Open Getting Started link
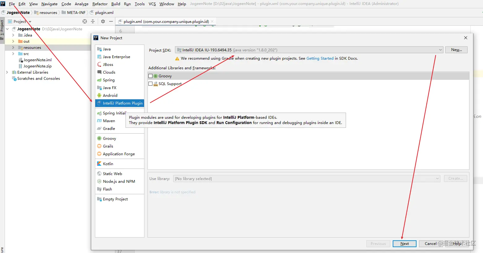The height and width of the screenshot is (253, 483). [x=320, y=58]
